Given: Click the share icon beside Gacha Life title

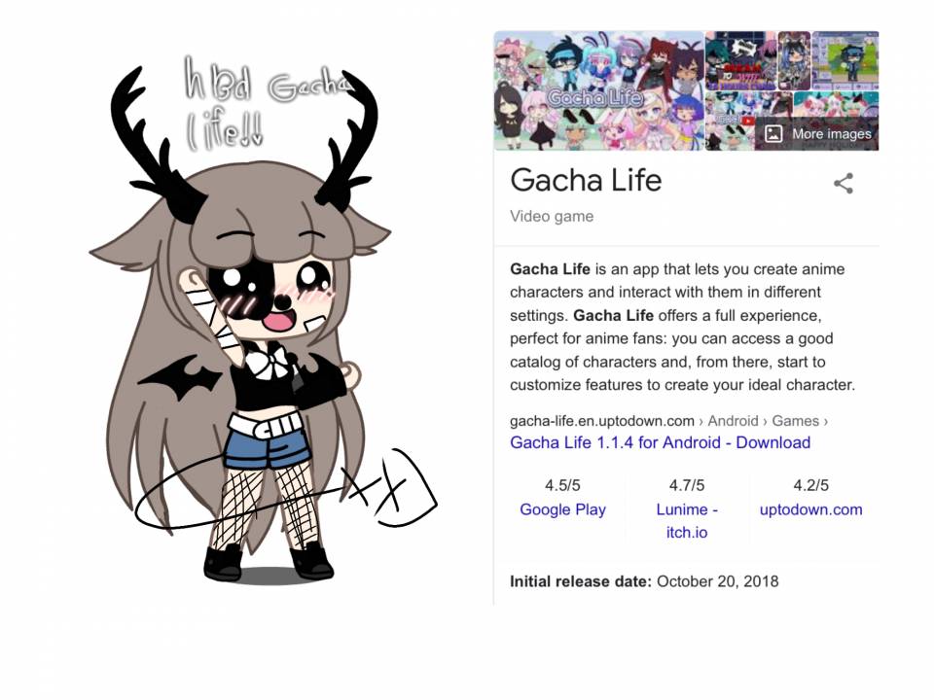Looking at the screenshot, I should (x=843, y=184).
